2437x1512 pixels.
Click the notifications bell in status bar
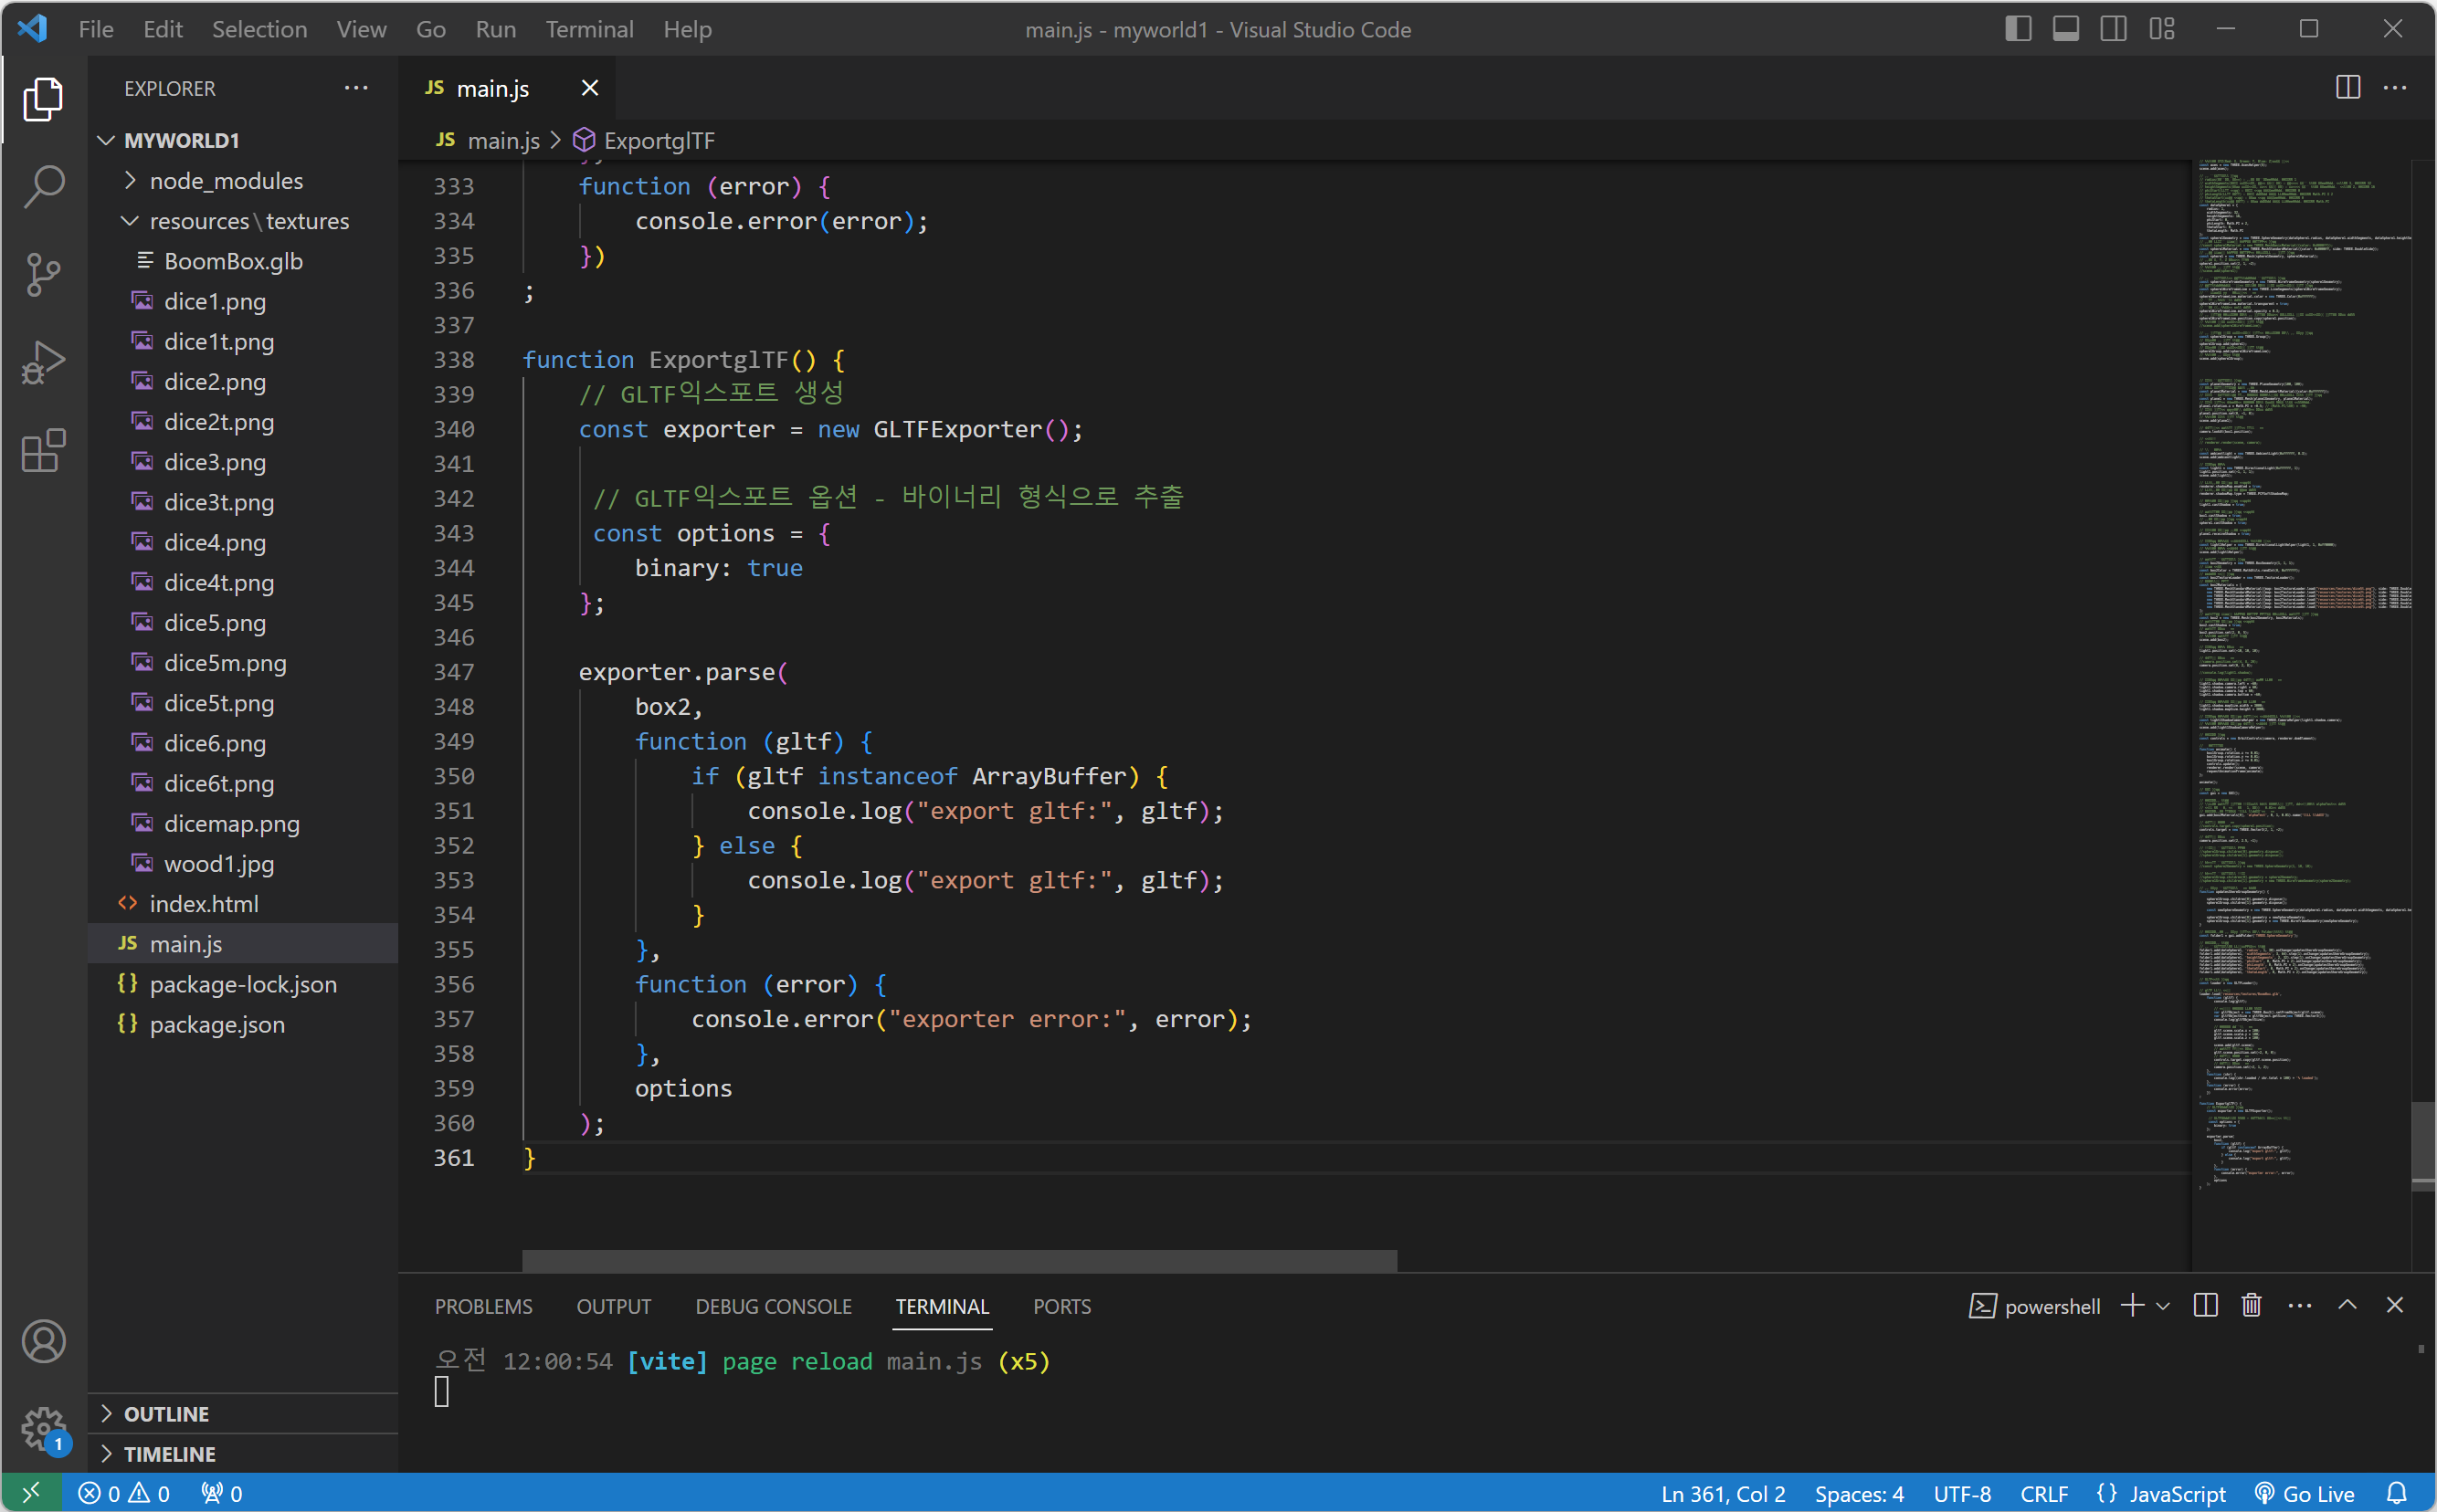2396,1493
